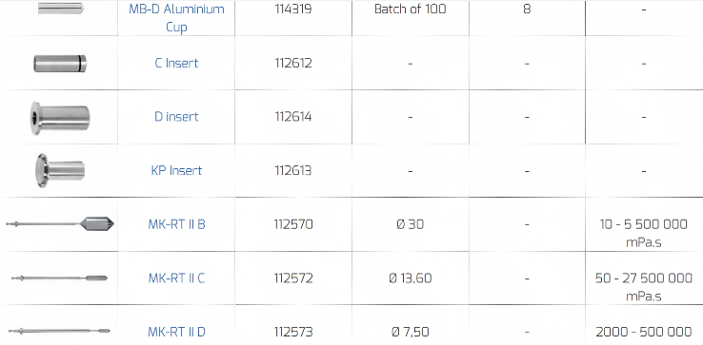Open the MB-D Aluminium Cup product link

pyautogui.click(x=176, y=18)
